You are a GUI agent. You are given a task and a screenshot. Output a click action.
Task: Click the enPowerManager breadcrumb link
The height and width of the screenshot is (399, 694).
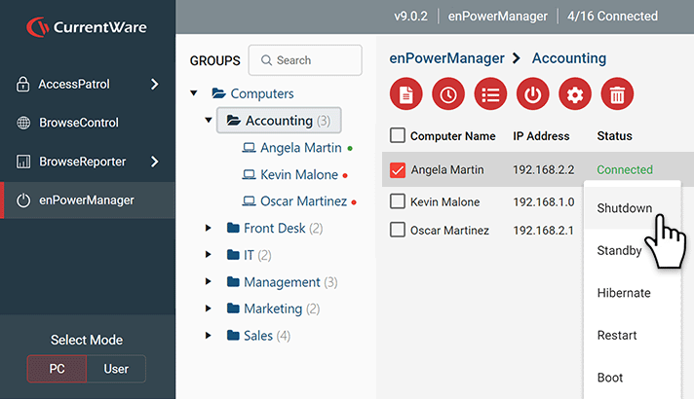(446, 58)
